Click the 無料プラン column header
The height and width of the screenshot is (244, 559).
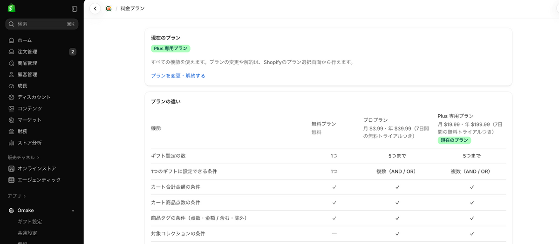324,124
